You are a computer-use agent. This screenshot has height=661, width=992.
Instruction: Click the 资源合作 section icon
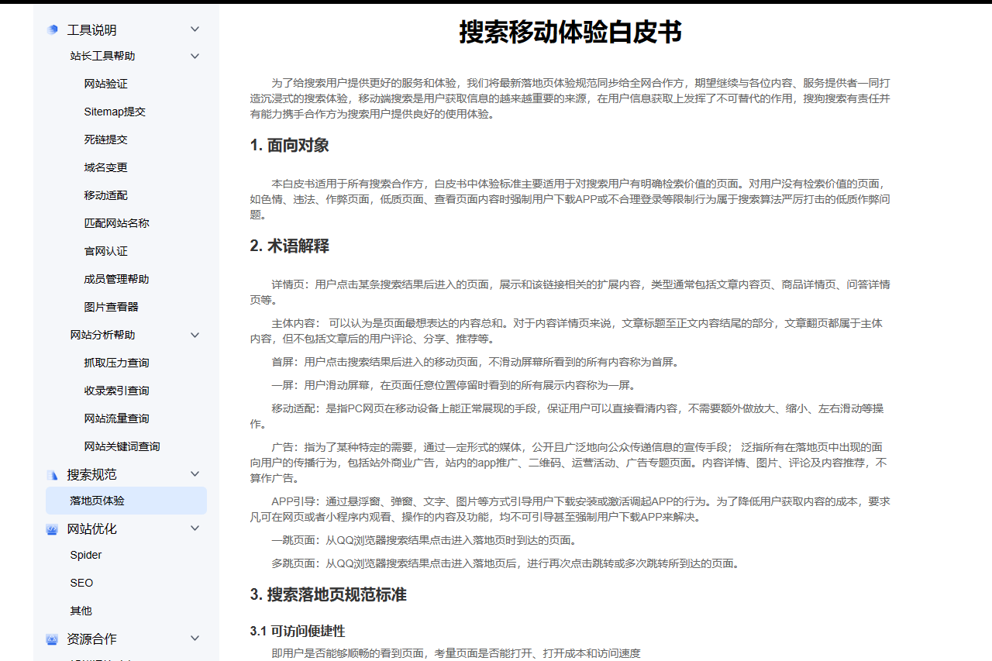click(x=52, y=639)
